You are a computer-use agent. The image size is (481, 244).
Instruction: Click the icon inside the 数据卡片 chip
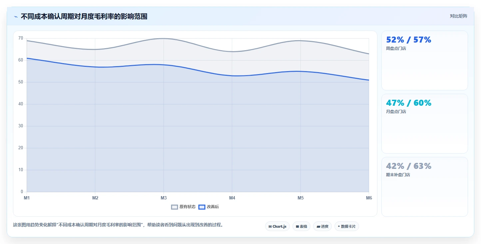(x=339, y=226)
